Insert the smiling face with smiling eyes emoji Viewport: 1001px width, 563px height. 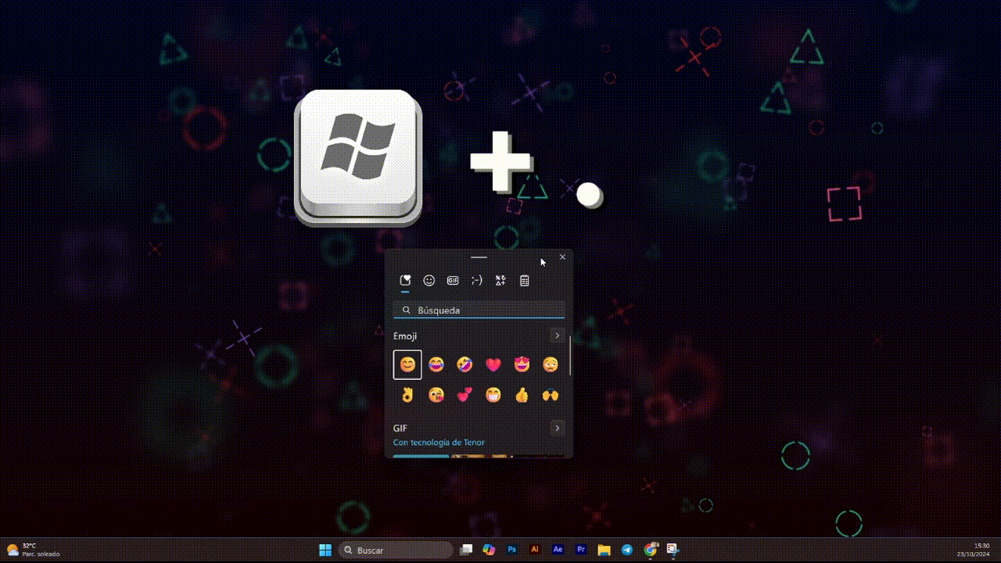coord(407,364)
